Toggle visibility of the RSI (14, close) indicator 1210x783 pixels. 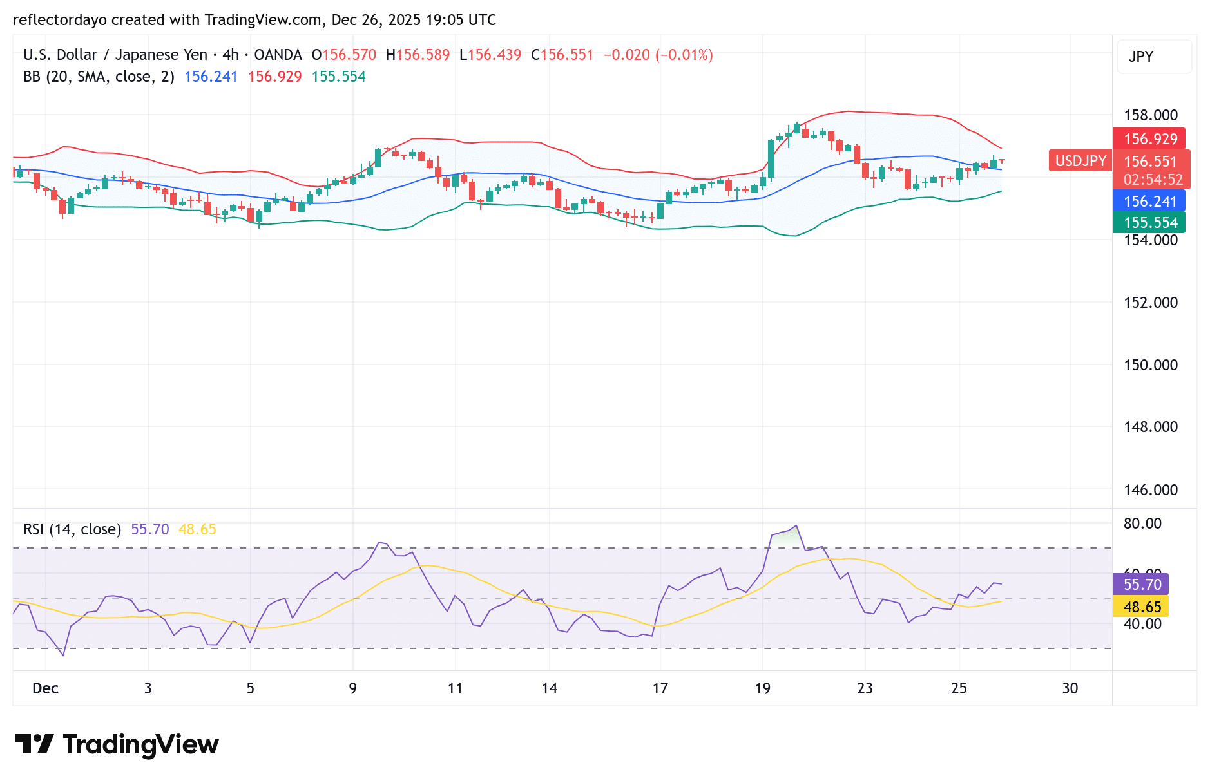pyautogui.click(x=71, y=529)
